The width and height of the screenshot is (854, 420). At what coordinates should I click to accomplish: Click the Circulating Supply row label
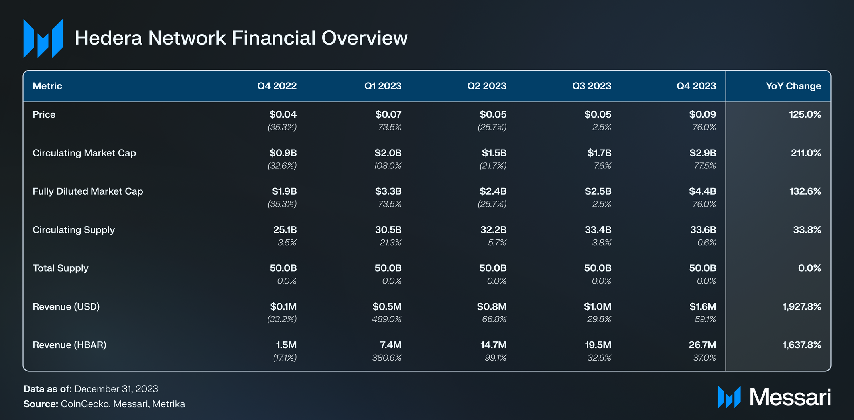click(74, 230)
